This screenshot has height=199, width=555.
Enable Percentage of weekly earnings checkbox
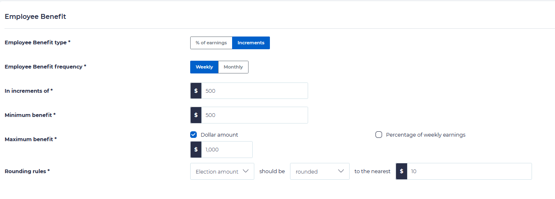click(379, 135)
